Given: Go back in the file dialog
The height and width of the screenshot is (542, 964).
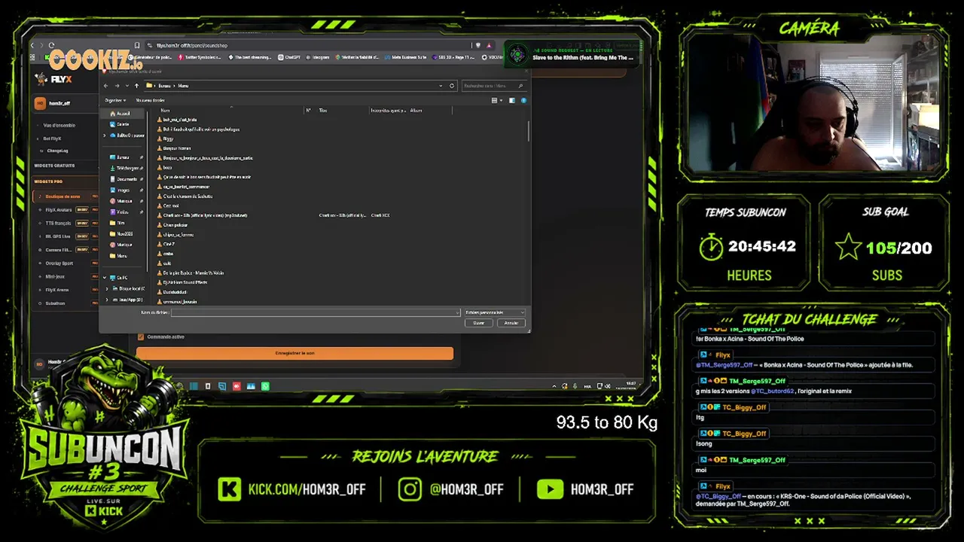Looking at the screenshot, I should click(x=107, y=86).
